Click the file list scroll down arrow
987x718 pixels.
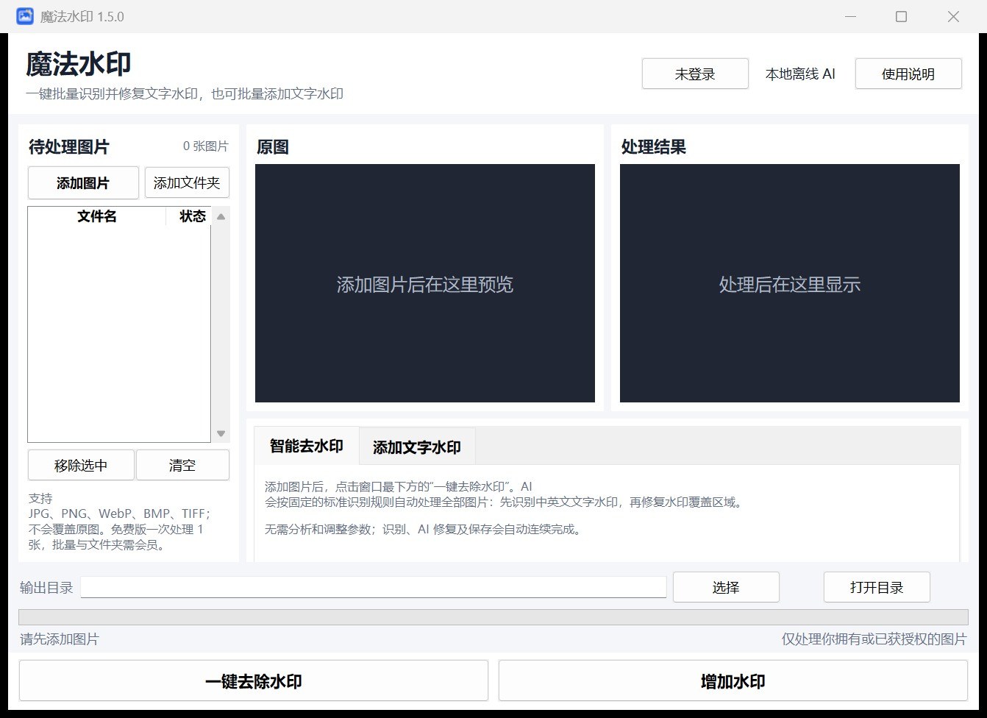[x=221, y=434]
